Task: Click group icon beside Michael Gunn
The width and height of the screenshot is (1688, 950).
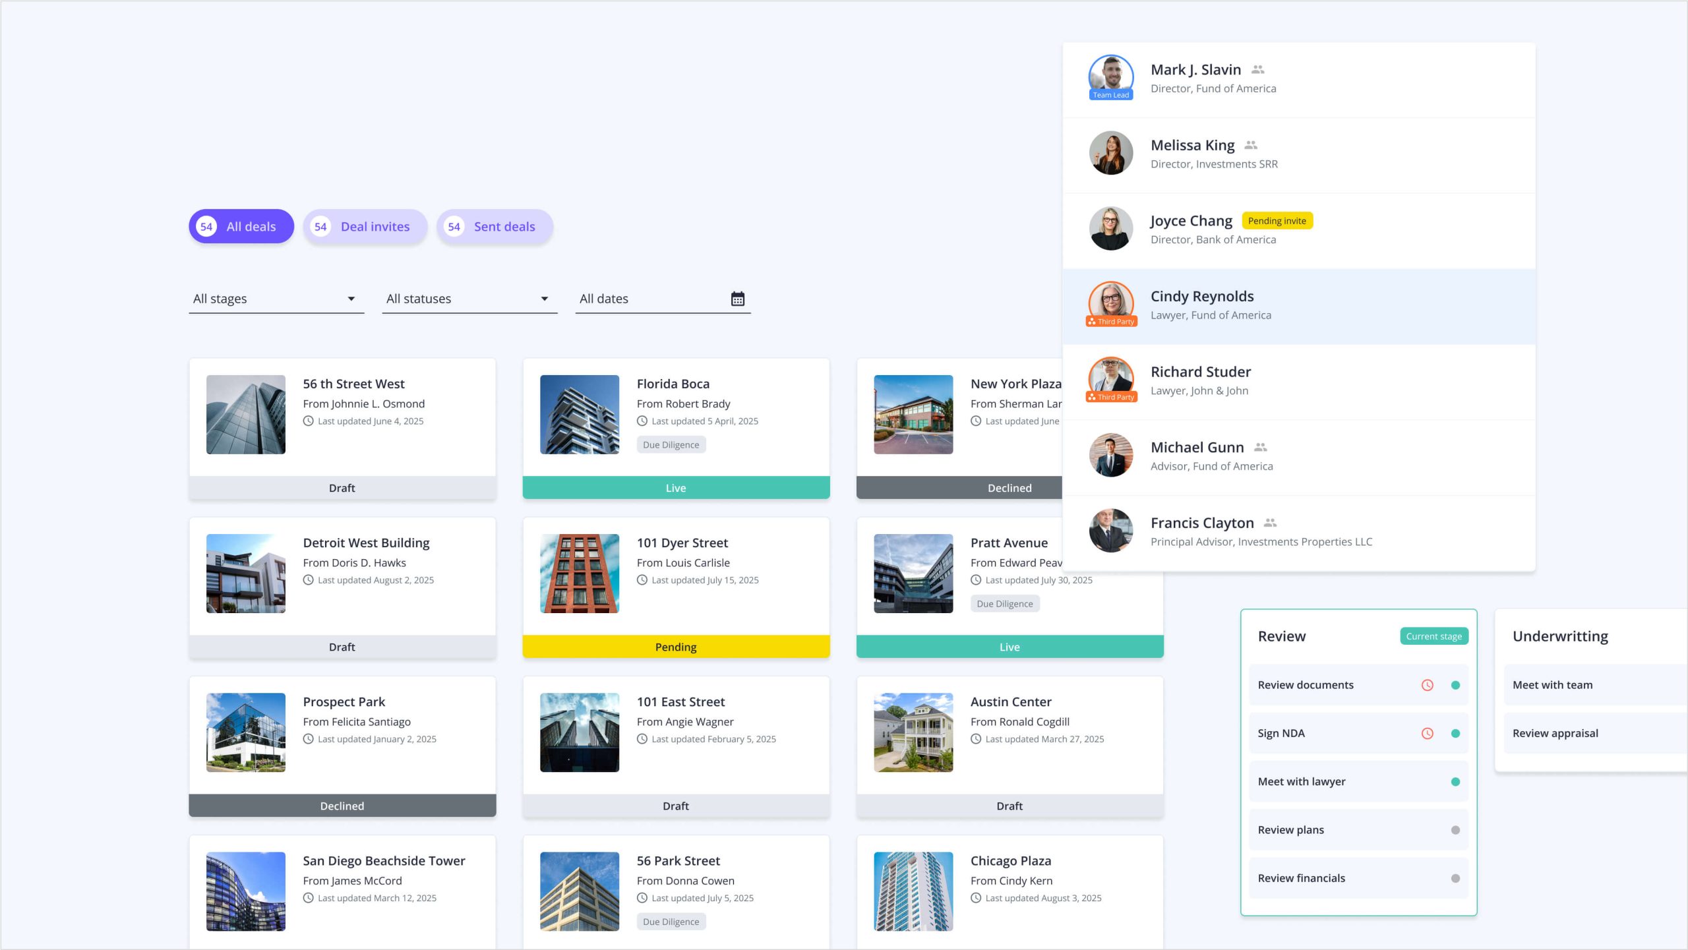Action: [1260, 447]
